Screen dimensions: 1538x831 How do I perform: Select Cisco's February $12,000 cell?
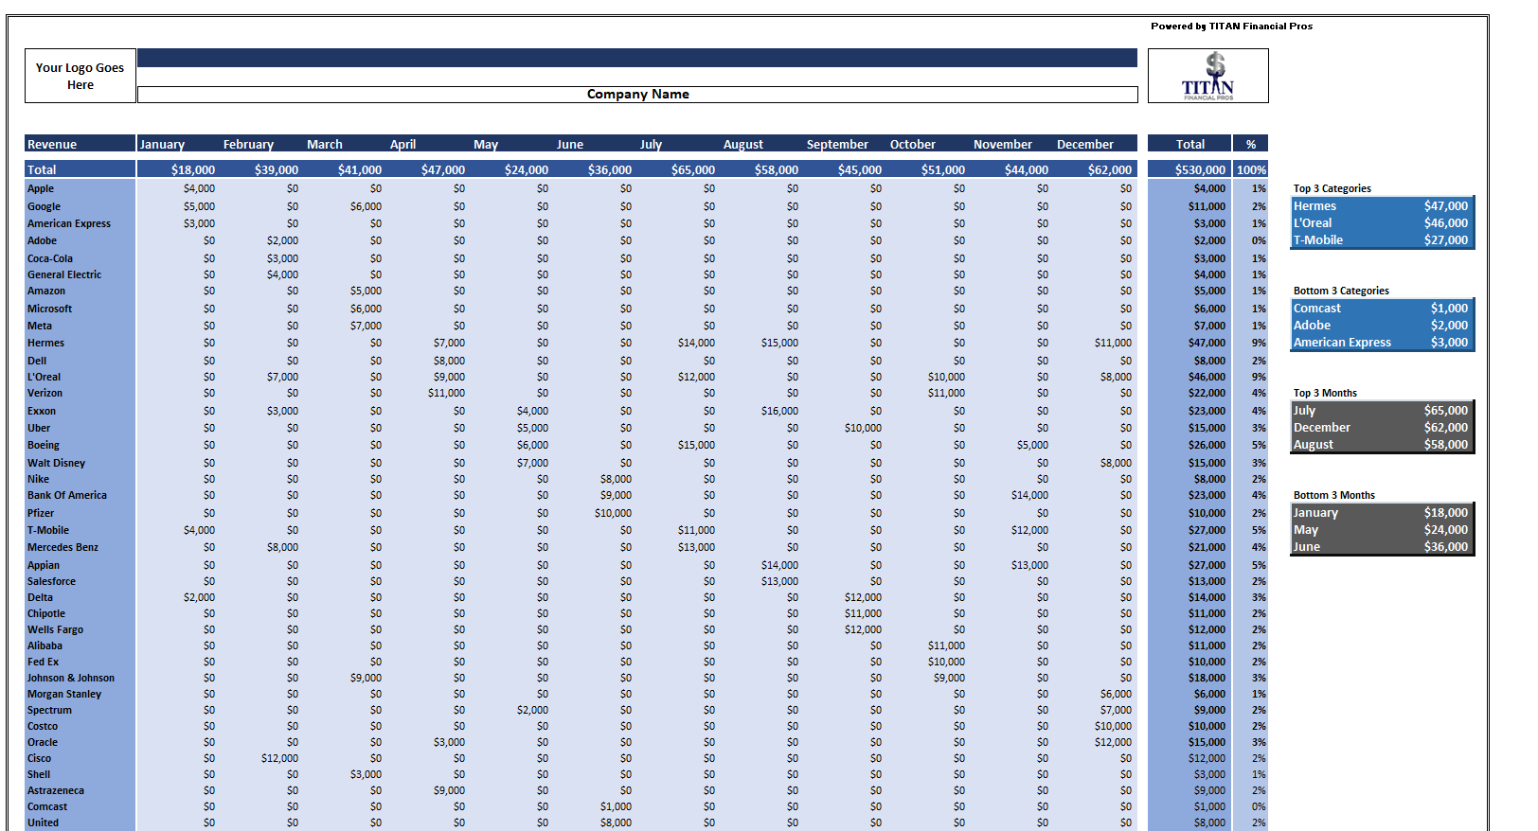coord(279,759)
